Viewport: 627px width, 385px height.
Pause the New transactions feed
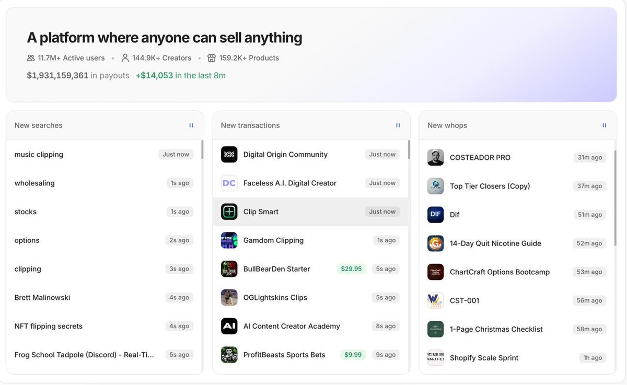coord(398,125)
